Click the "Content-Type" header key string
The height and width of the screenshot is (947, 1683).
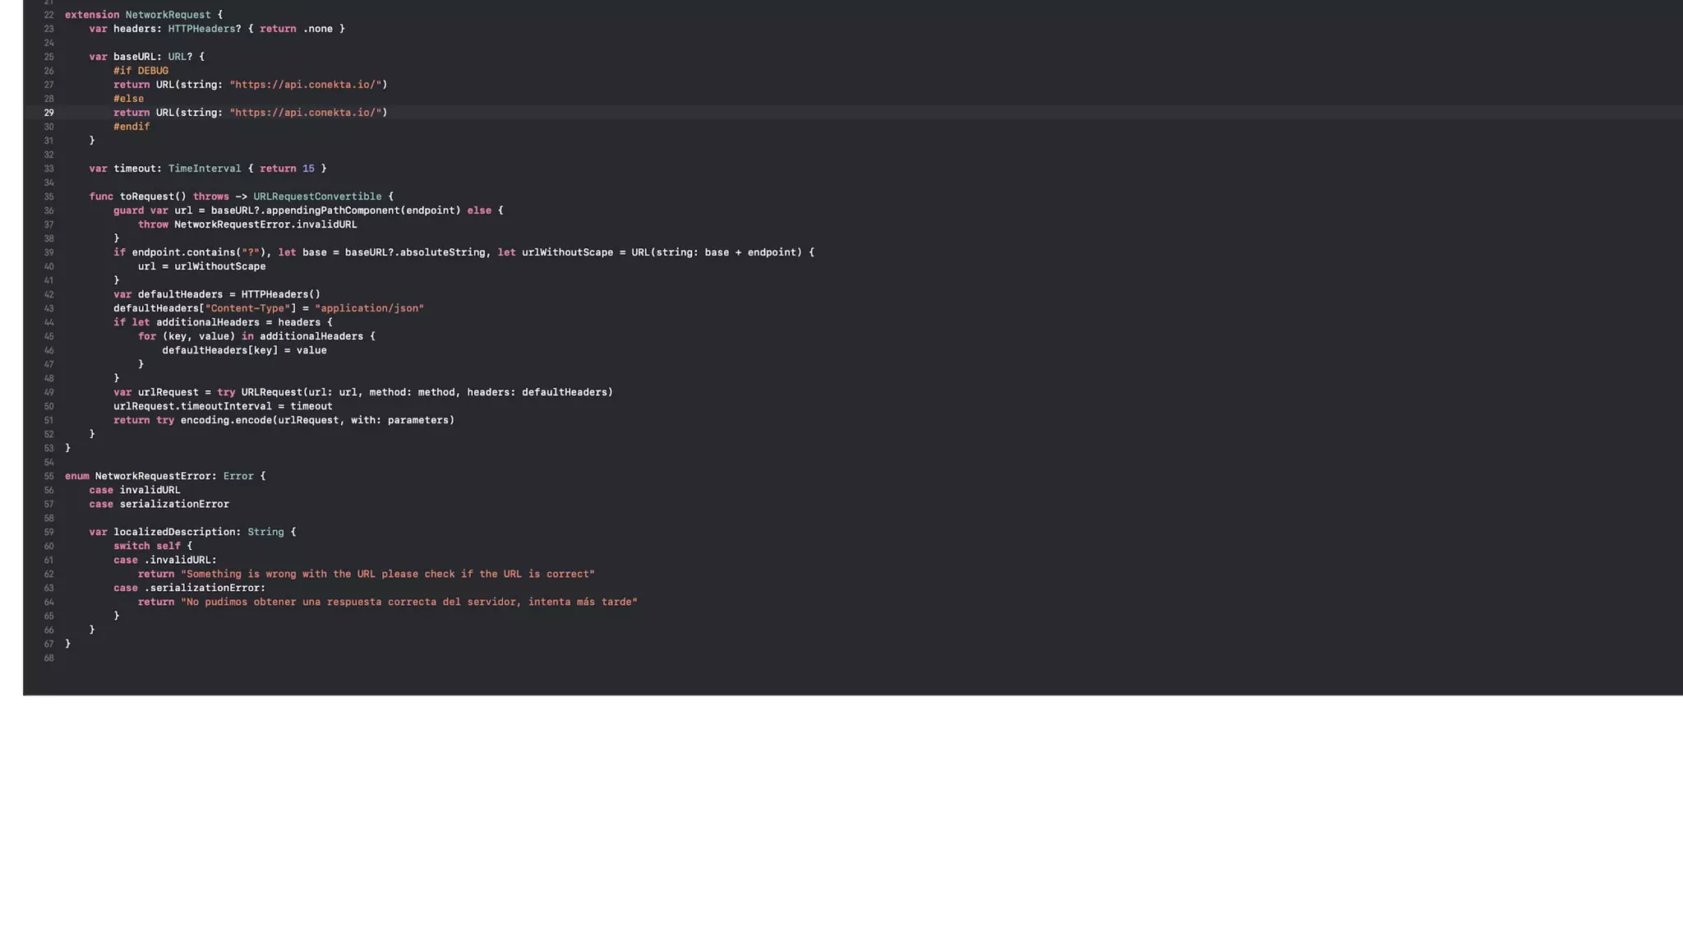[x=247, y=308]
